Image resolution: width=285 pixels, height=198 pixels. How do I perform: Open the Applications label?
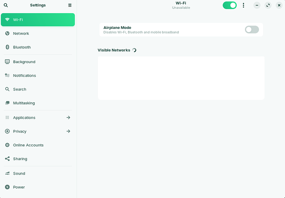(x=24, y=118)
